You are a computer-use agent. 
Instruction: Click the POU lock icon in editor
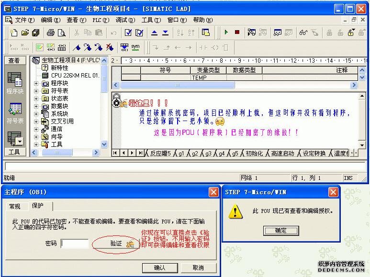coord(116,100)
